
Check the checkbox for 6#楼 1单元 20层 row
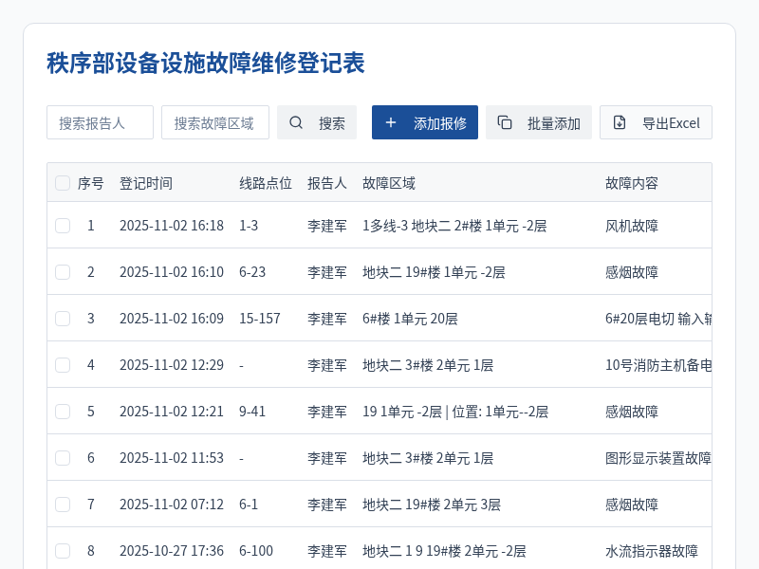63,319
